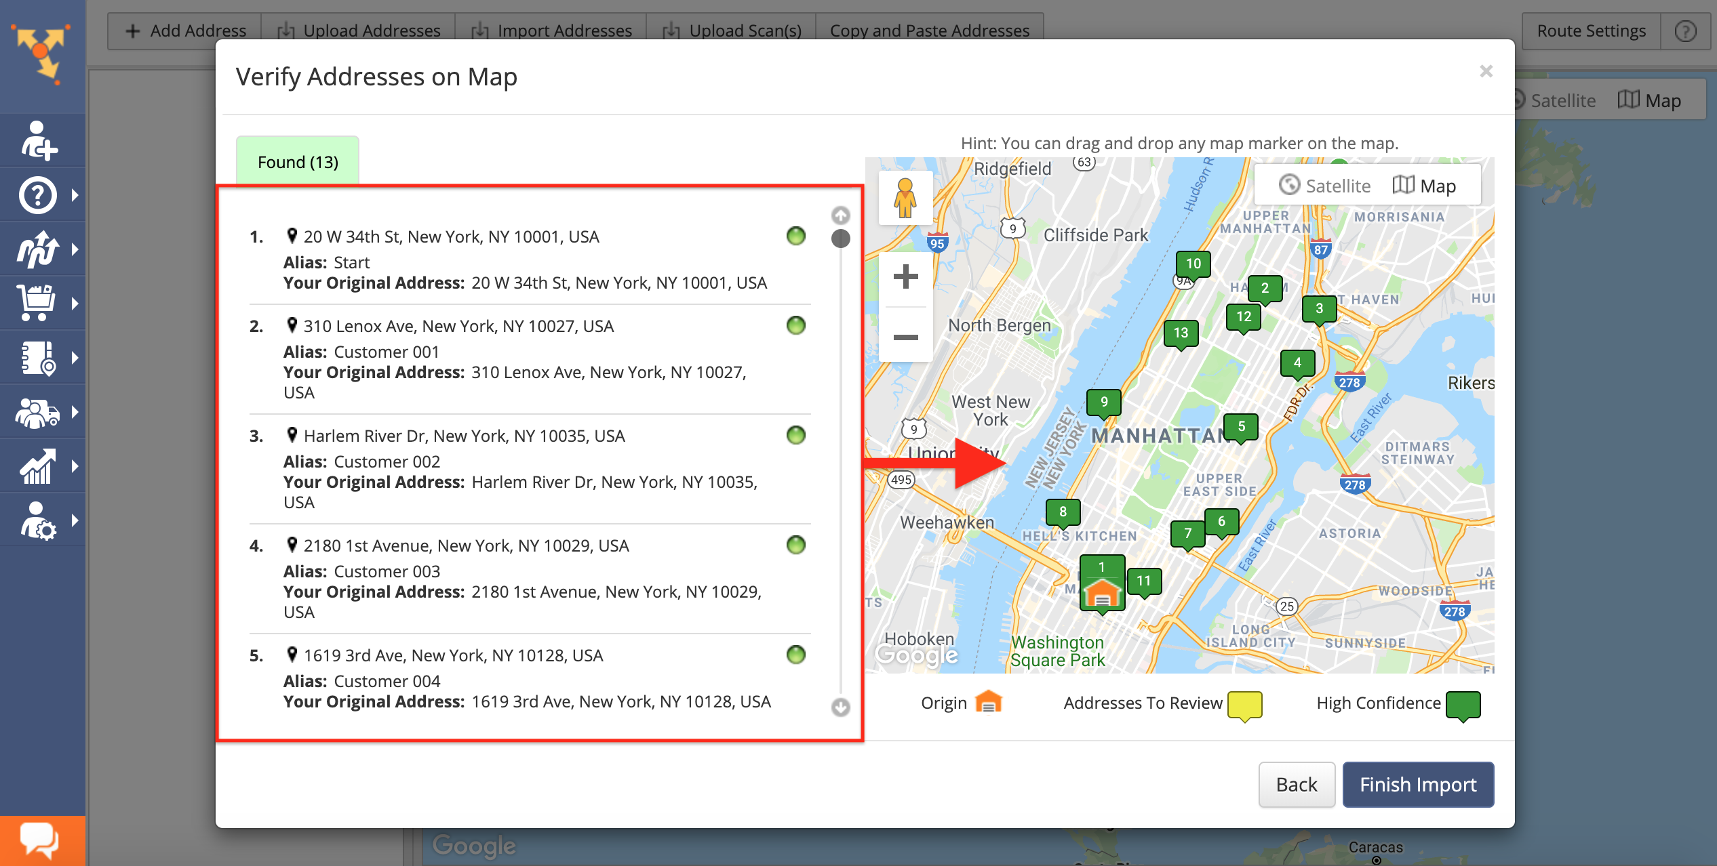The width and height of the screenshot is (1717, 866).
Task: Click map marker number 12
Action: [1244, 318]
